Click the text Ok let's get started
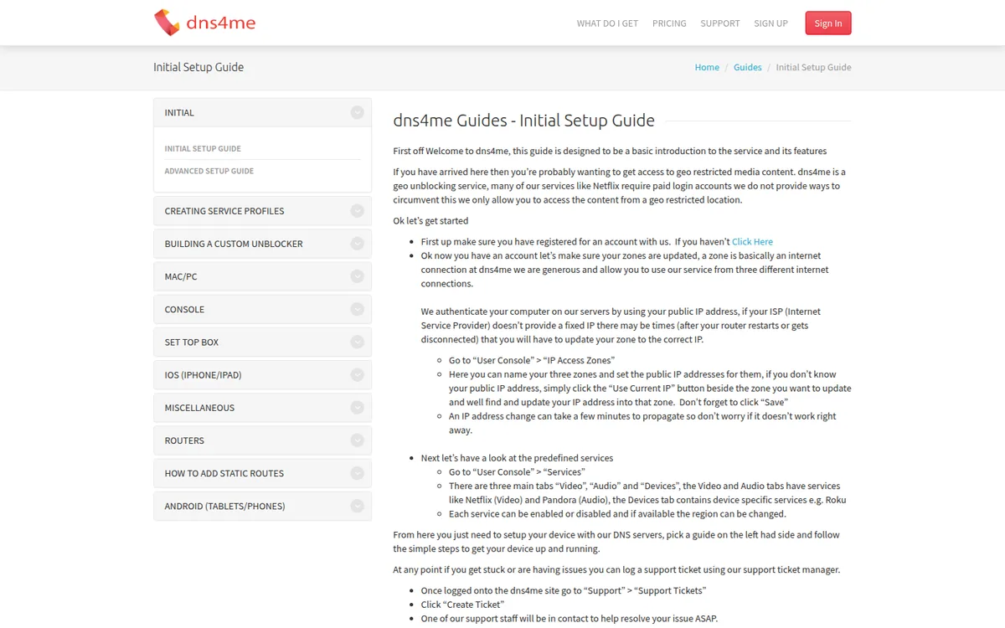The width and height of the screenshot is (1005, 628). (x=430, y=221)
